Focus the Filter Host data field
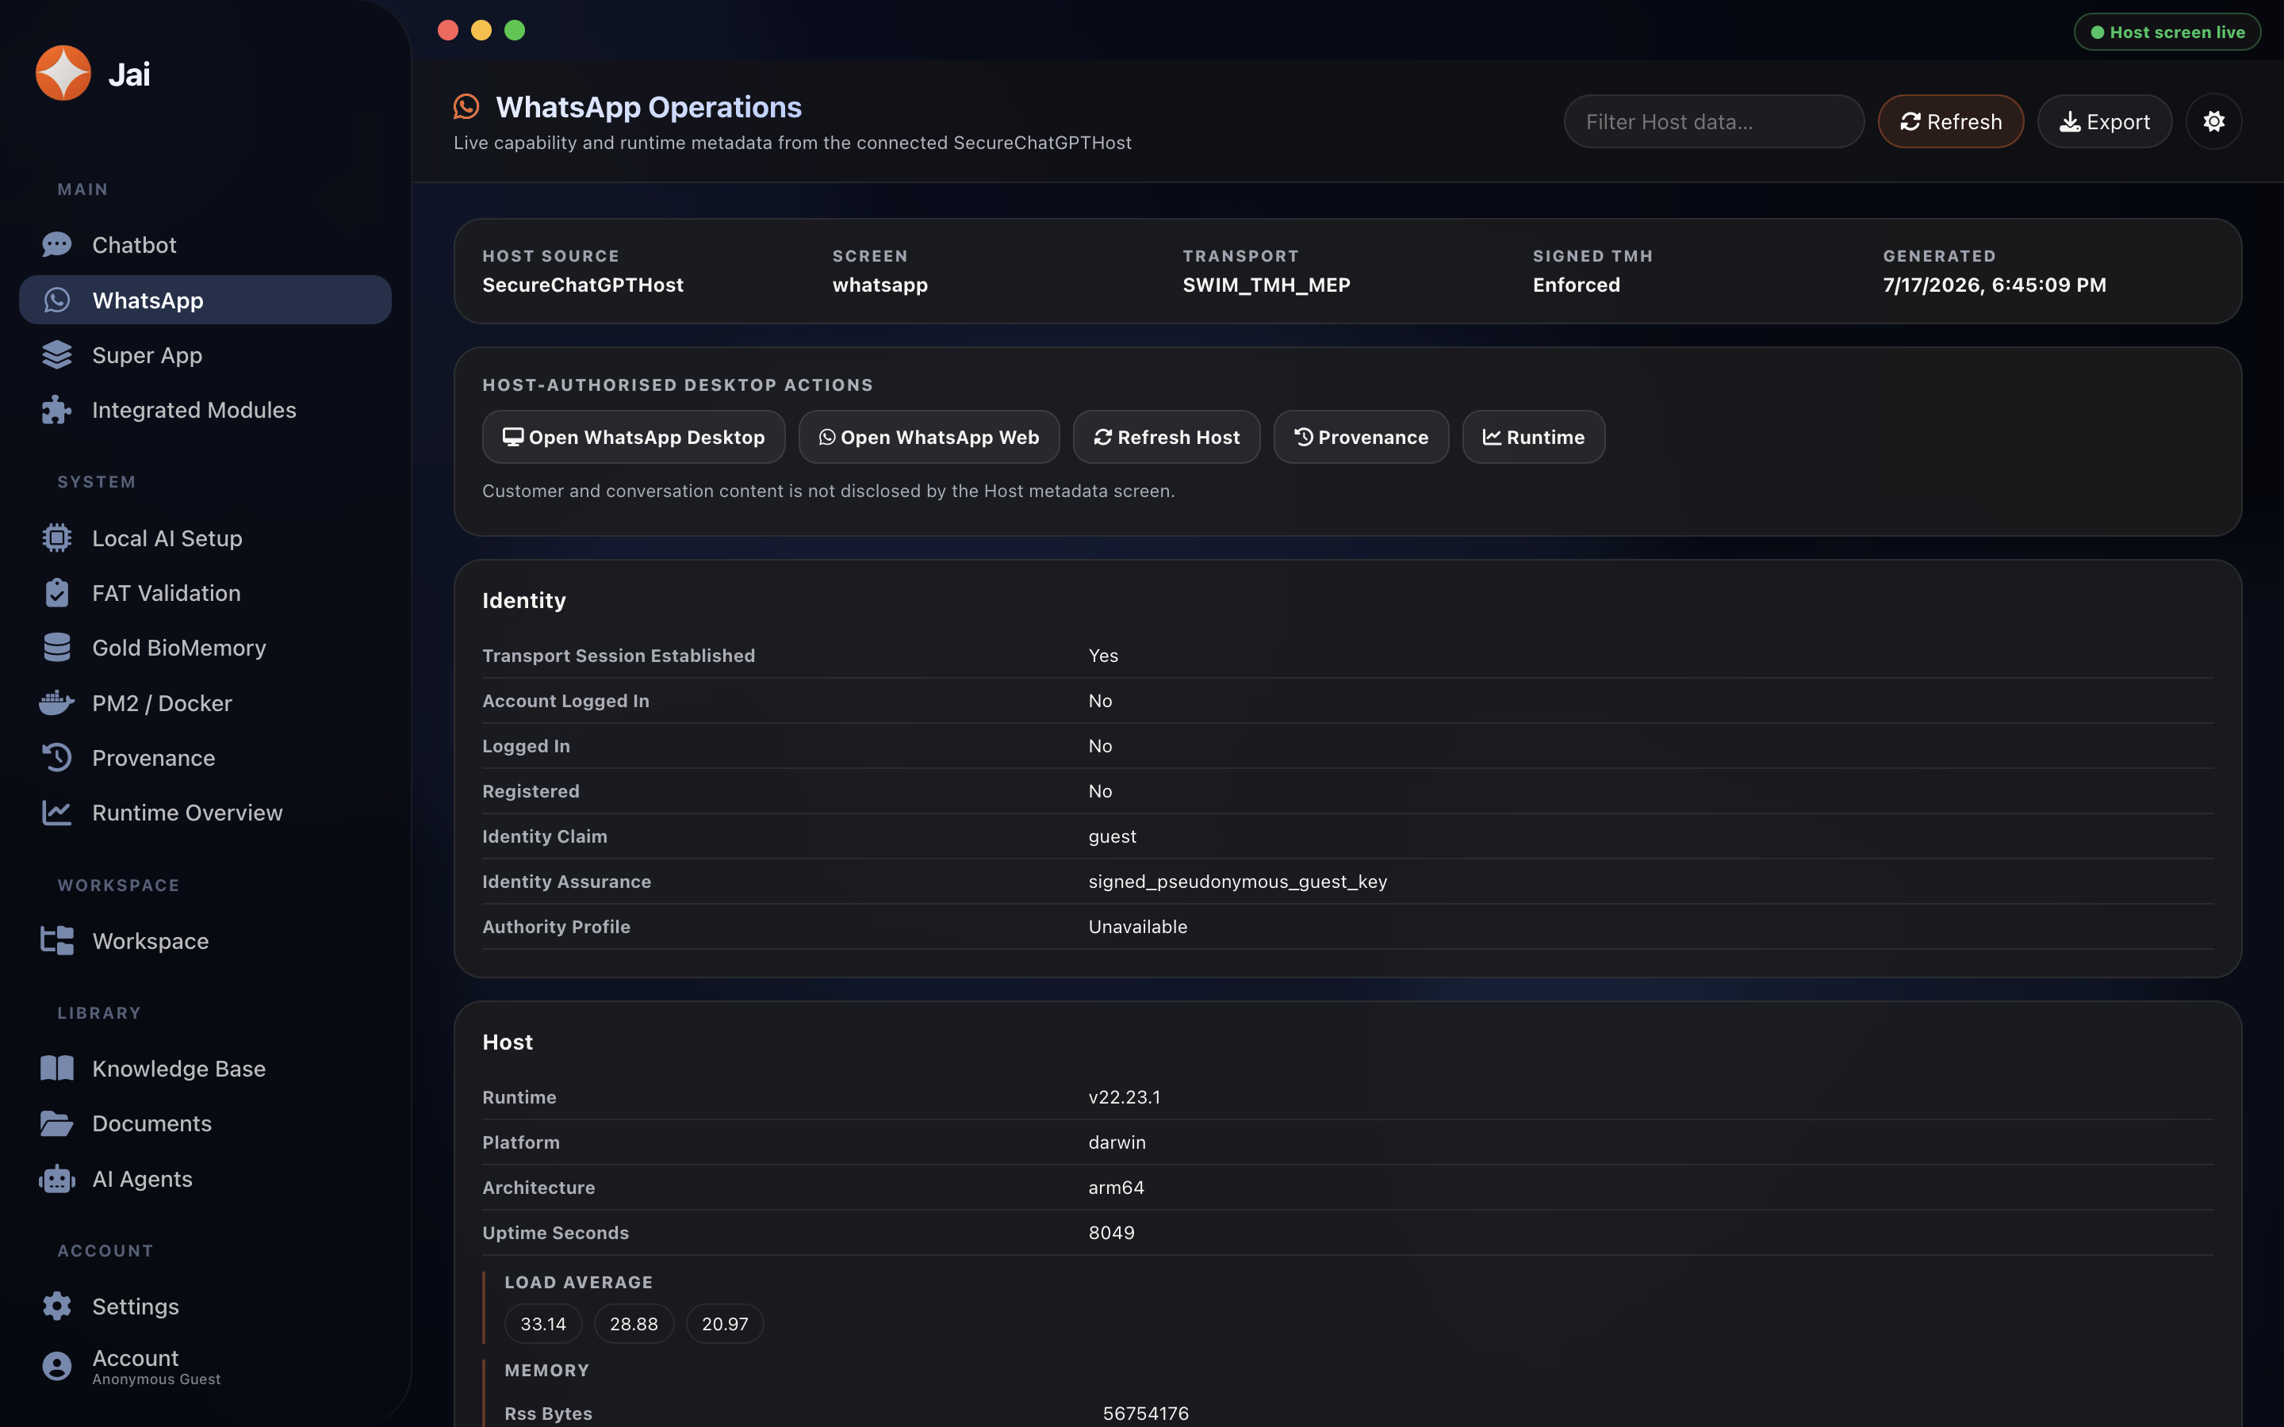Screen dimensions: 2284x1427 tap(1714, 122)
